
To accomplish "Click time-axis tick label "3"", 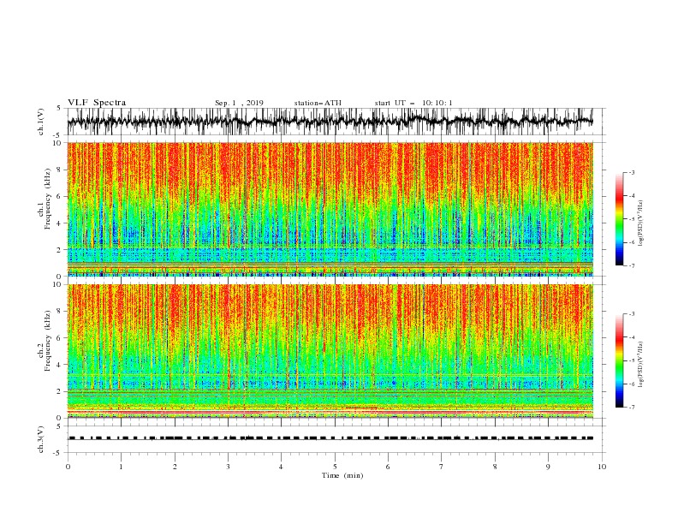I will click(x=228, y=467).
